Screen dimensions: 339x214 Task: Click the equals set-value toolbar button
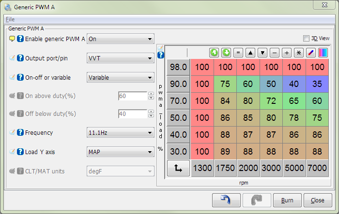pyautogui.click(x=238, y=52)
